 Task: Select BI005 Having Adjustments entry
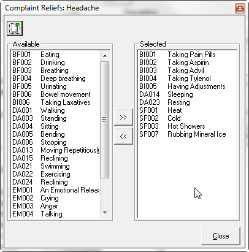click(187, 86)
